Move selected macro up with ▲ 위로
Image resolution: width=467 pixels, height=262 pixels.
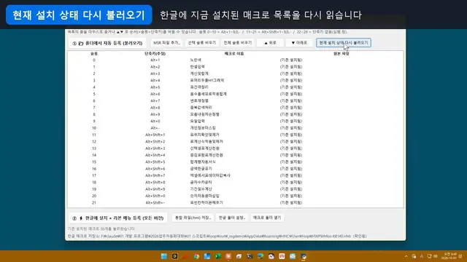click(270, 43)
